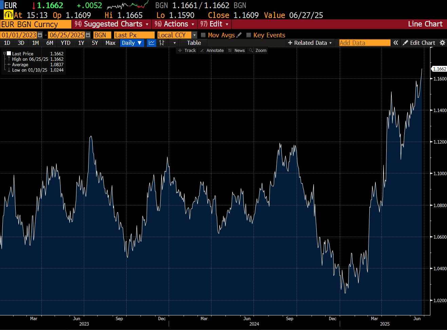Activate the Zoom magnifier tool
Viewport: 447px width, 330px height.
[x=258, y=50]
